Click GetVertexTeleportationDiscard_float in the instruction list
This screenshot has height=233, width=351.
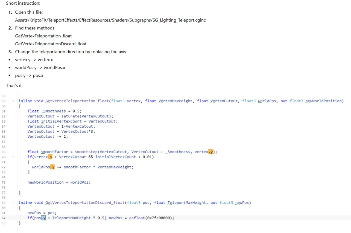51,44
